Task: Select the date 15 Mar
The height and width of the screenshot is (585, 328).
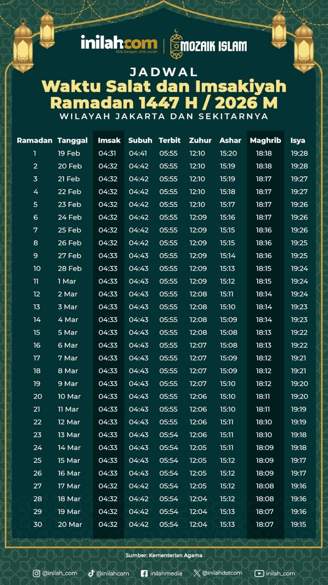Action: [x=69, y=461]
